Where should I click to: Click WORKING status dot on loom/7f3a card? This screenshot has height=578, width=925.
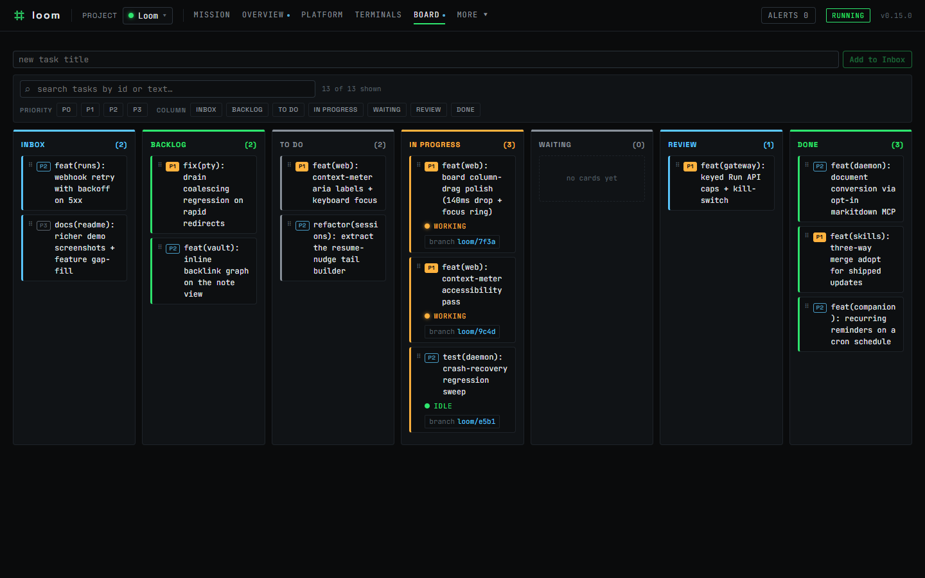click(427, 226)
